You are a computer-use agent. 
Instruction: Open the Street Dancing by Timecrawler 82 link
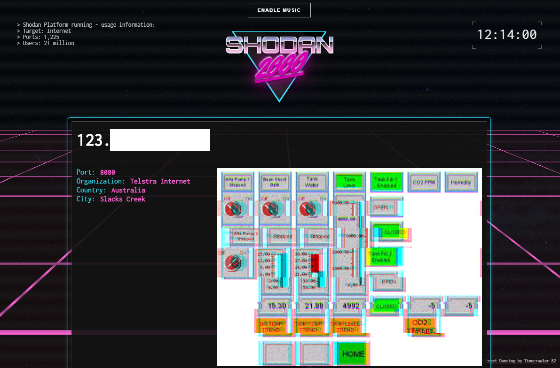521,361
